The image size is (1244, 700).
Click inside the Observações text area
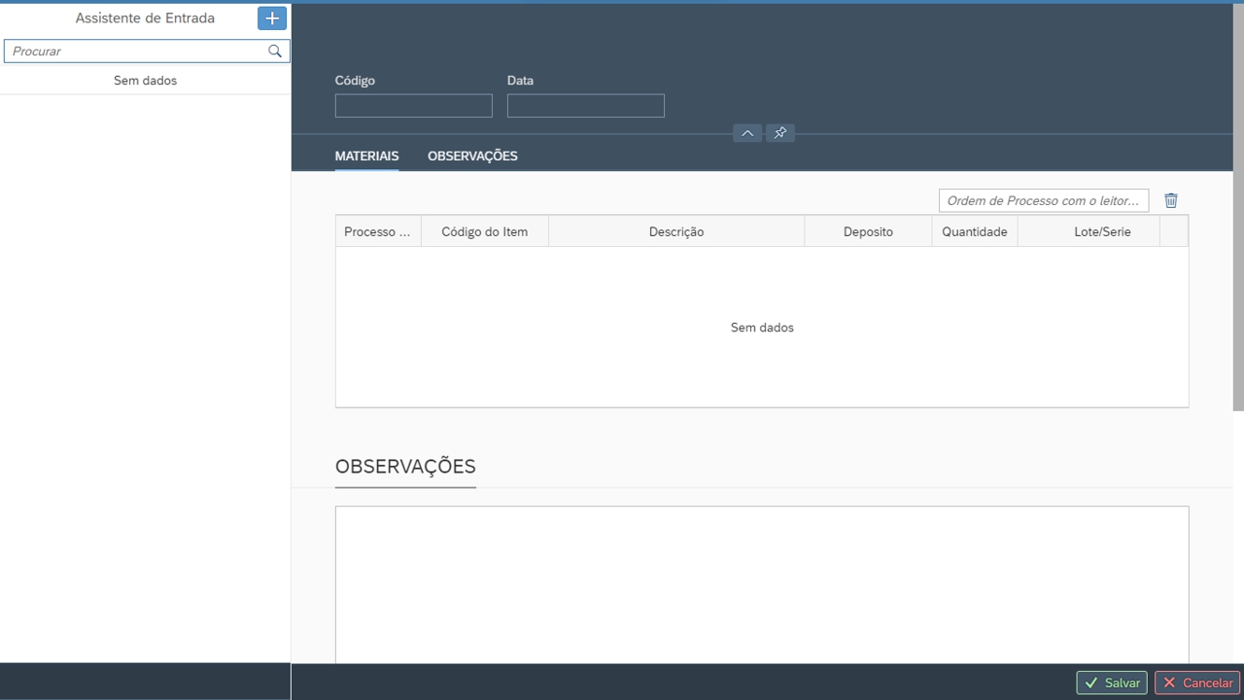point(762,584)
